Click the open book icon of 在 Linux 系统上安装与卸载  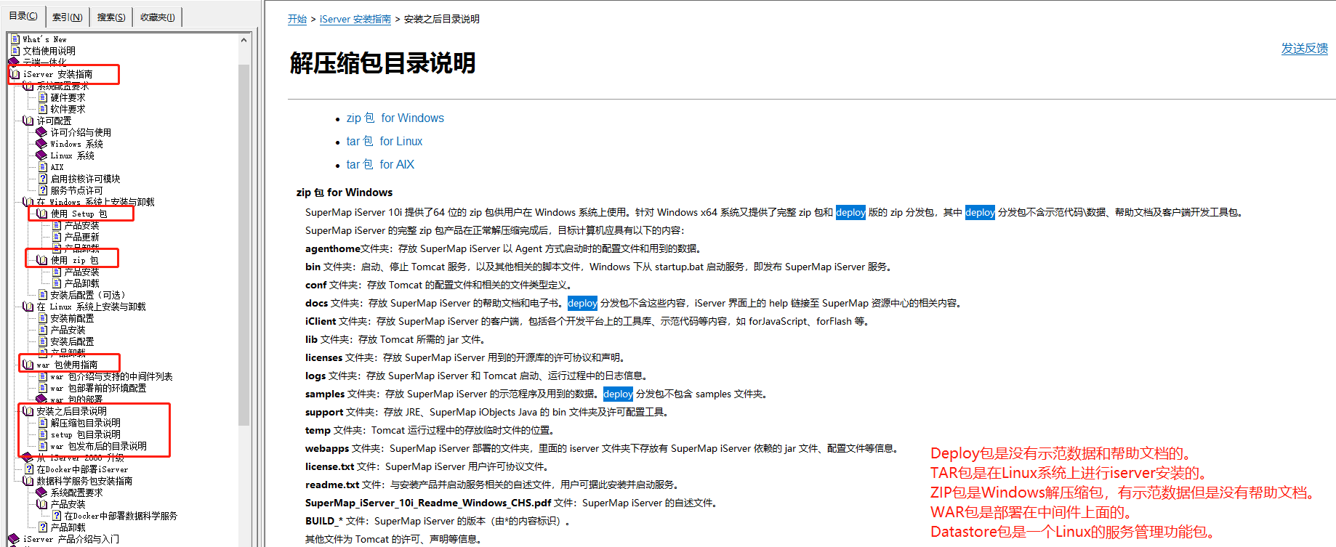(29, 307)
